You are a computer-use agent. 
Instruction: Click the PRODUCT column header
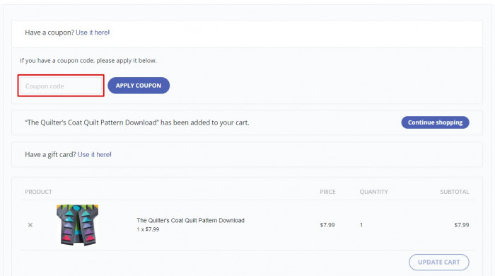(x=38, y=192)
